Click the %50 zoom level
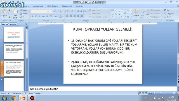Viewport: 179px width, 101px height. point(150,93)
